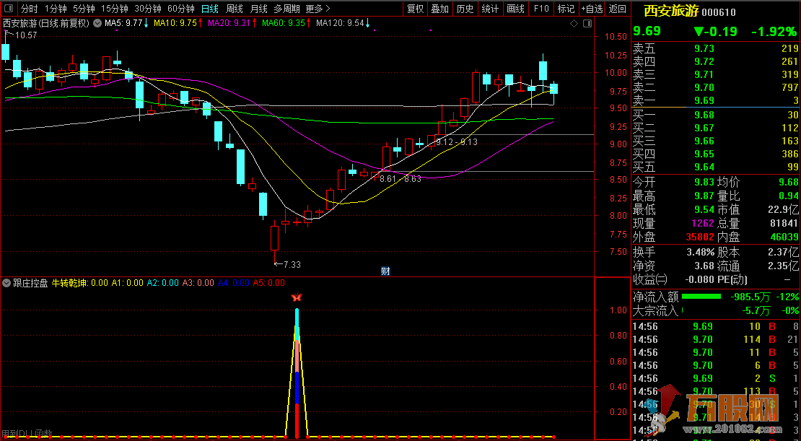Select the 买二 9.67 order row
The width and height of the screenshot is (801, 441).
click(715, 128)
